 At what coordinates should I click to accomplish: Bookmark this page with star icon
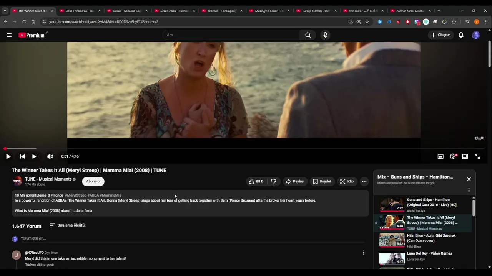click(x=367, y=22)
